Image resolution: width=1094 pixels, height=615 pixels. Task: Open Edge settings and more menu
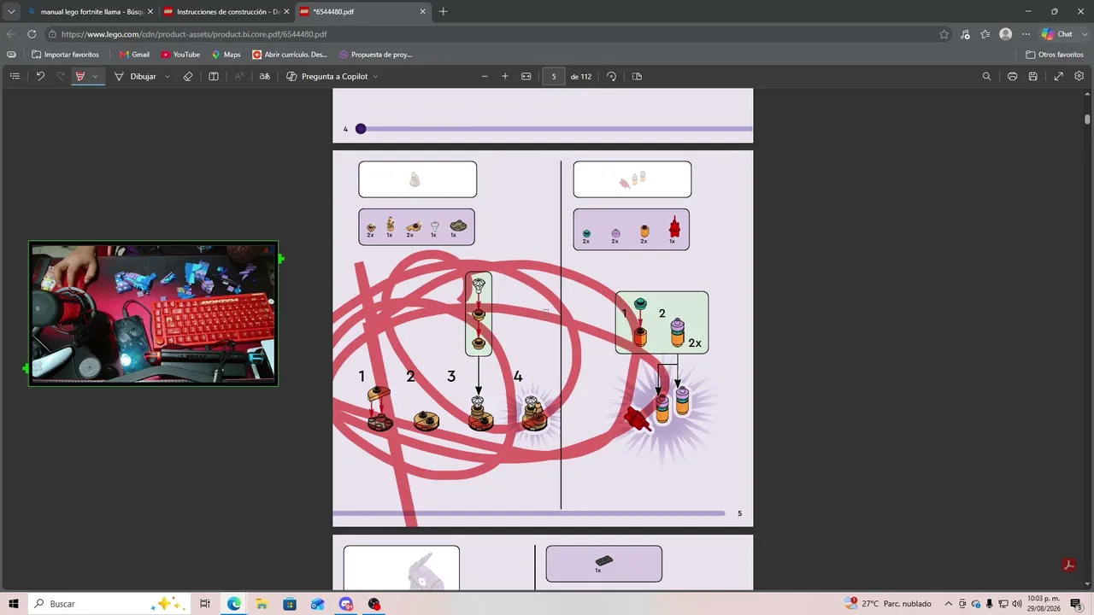(x=1026, y=34)
